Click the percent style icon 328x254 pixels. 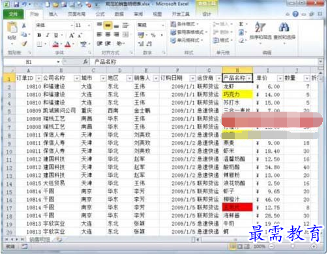(153, 35)
